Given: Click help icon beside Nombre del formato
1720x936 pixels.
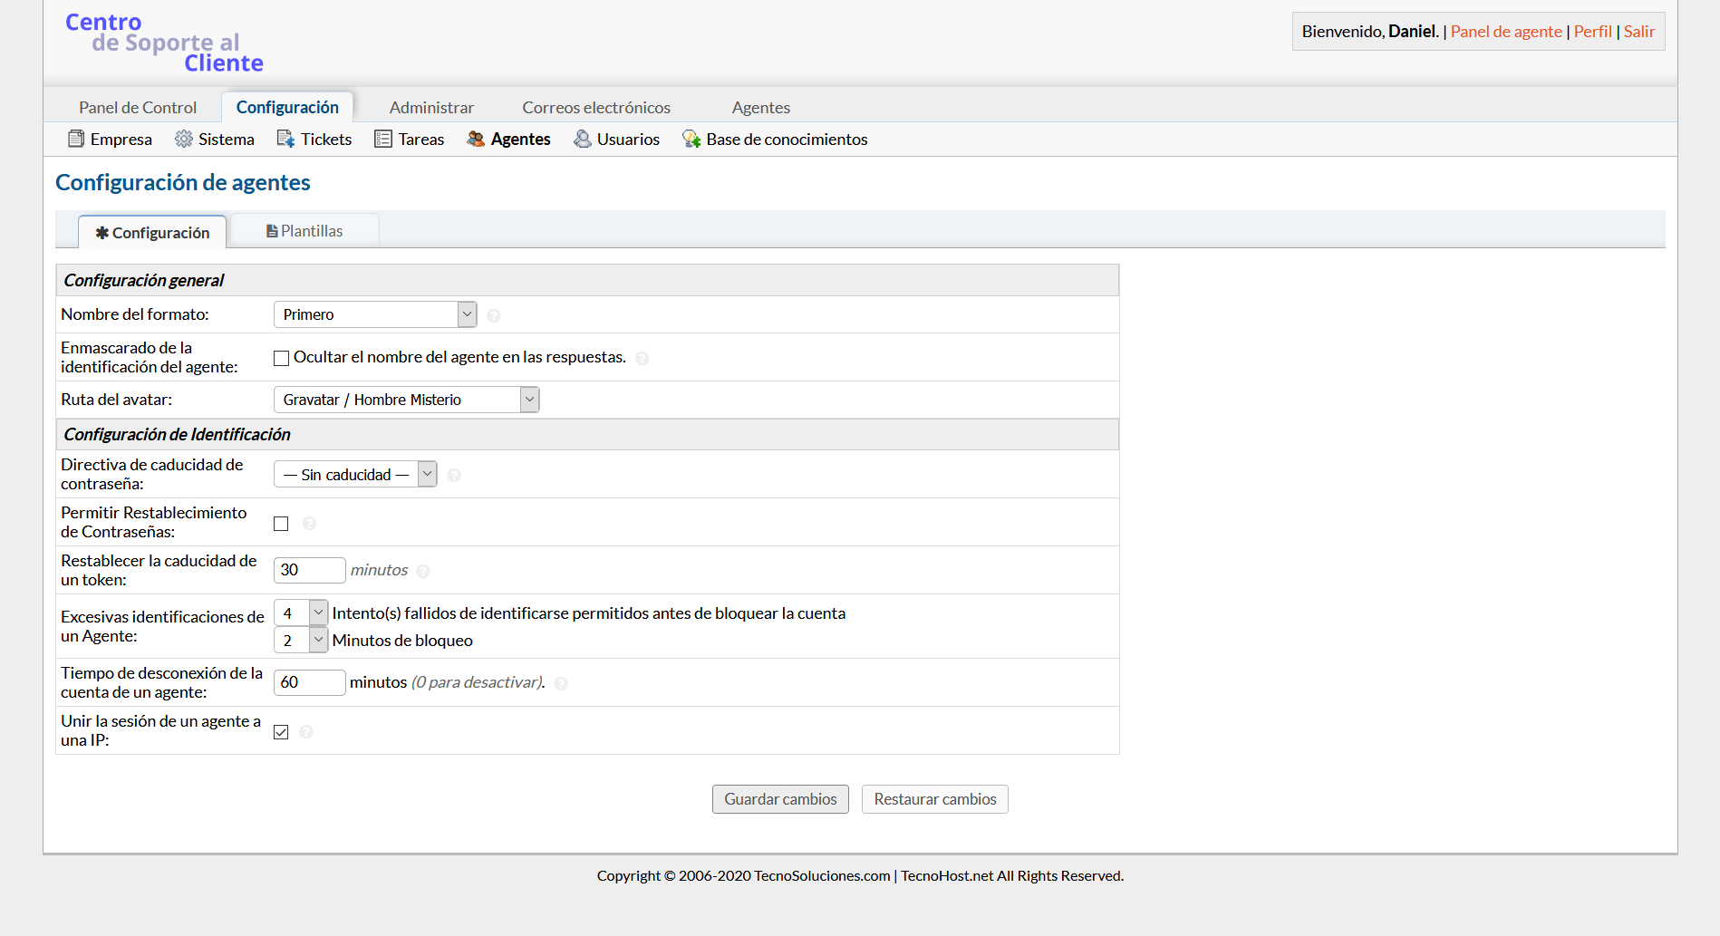Looking at the screenshot, I should [494, 315].
